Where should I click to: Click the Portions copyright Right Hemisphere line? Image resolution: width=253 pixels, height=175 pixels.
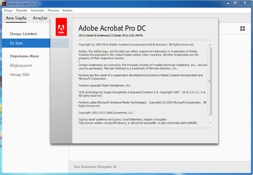coord(104,85)
